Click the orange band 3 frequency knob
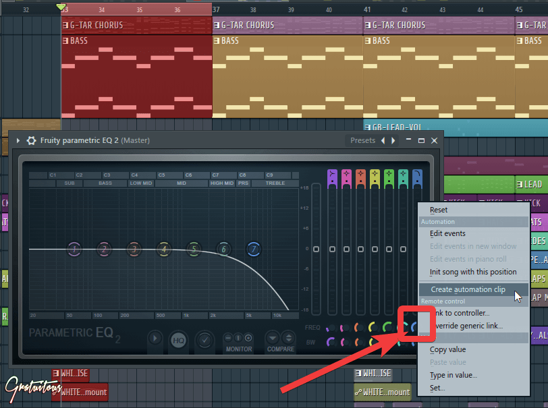Image resolution: width=548 pixels, height=408 pixels. pos(359,328)
